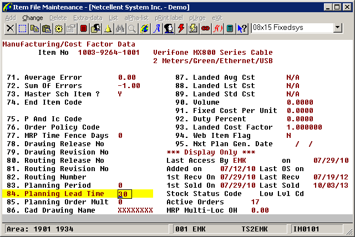Click the 82. Routing Number label
The width and height of the screenshot is (355, 237).
coord(47,177)
